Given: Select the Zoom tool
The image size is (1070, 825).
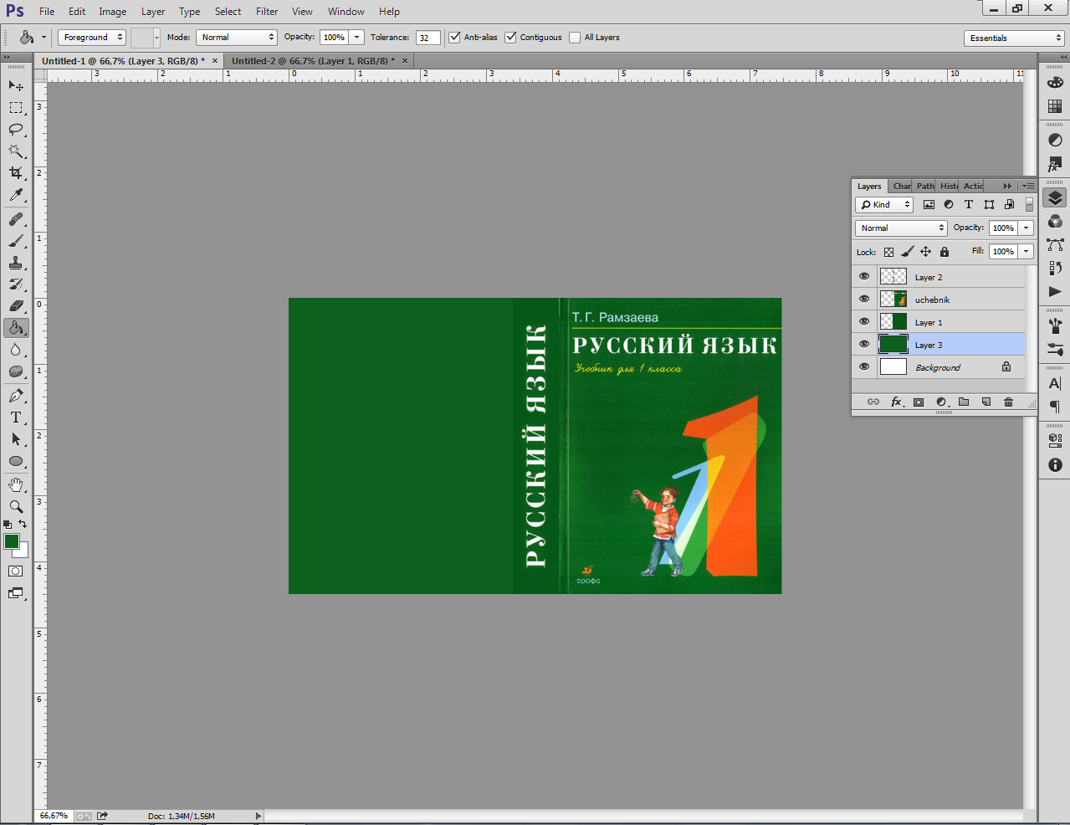Looking at the screenshot, I should (x=16, y=507).
